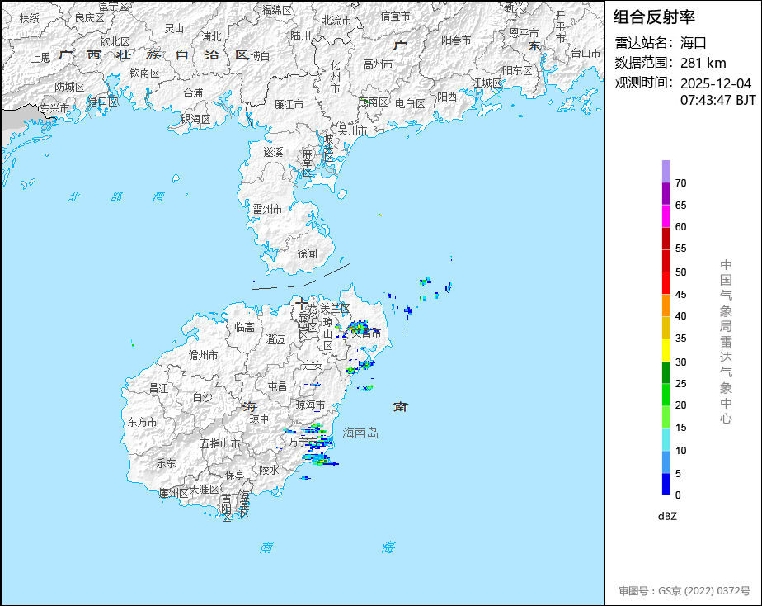
Task: Click the 五指山市 map label
Action: pyautogui.click(x=220, y=443)
